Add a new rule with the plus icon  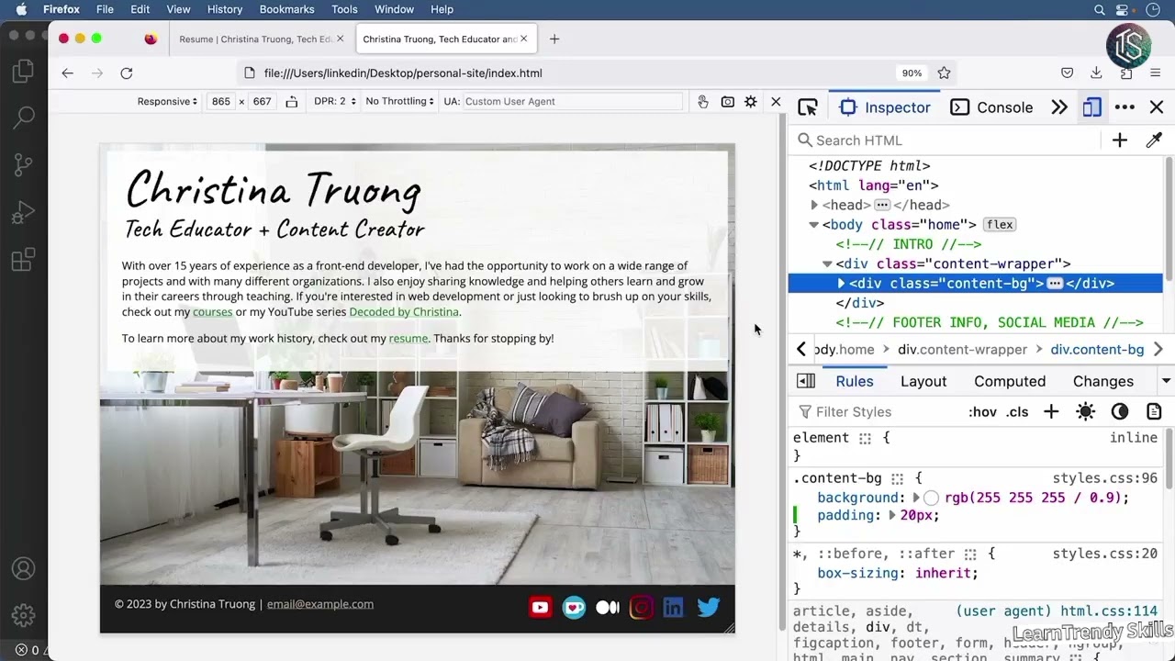click(x=1051, y=412)
